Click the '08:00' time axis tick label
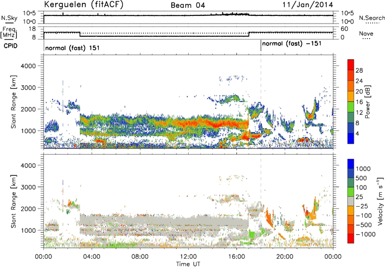Viewport: 385px width, 267px height. [140, 257]
